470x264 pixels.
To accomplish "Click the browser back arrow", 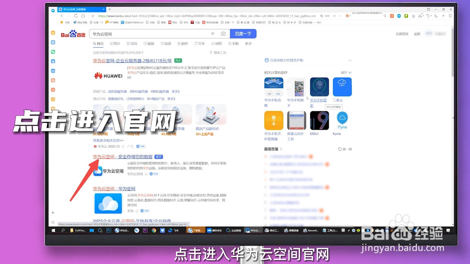I will pos(62,16).
